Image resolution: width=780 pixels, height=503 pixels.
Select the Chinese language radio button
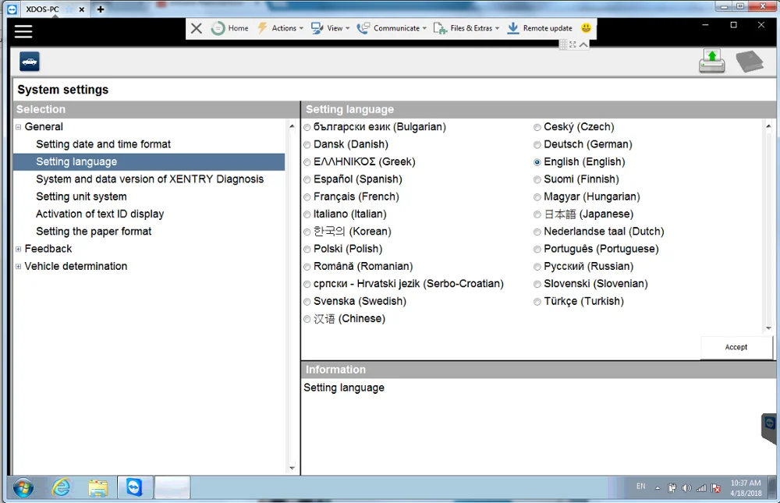coord(307,319)
